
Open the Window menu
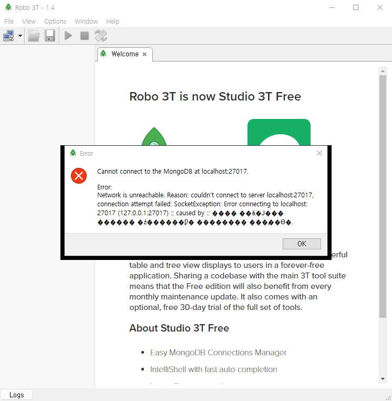[86, 21]
